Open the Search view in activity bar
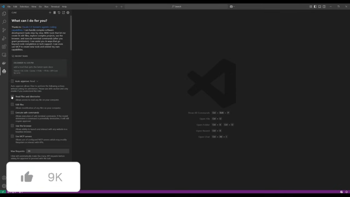350x197 pixels. pyautogui.click(x=4, y=22)
